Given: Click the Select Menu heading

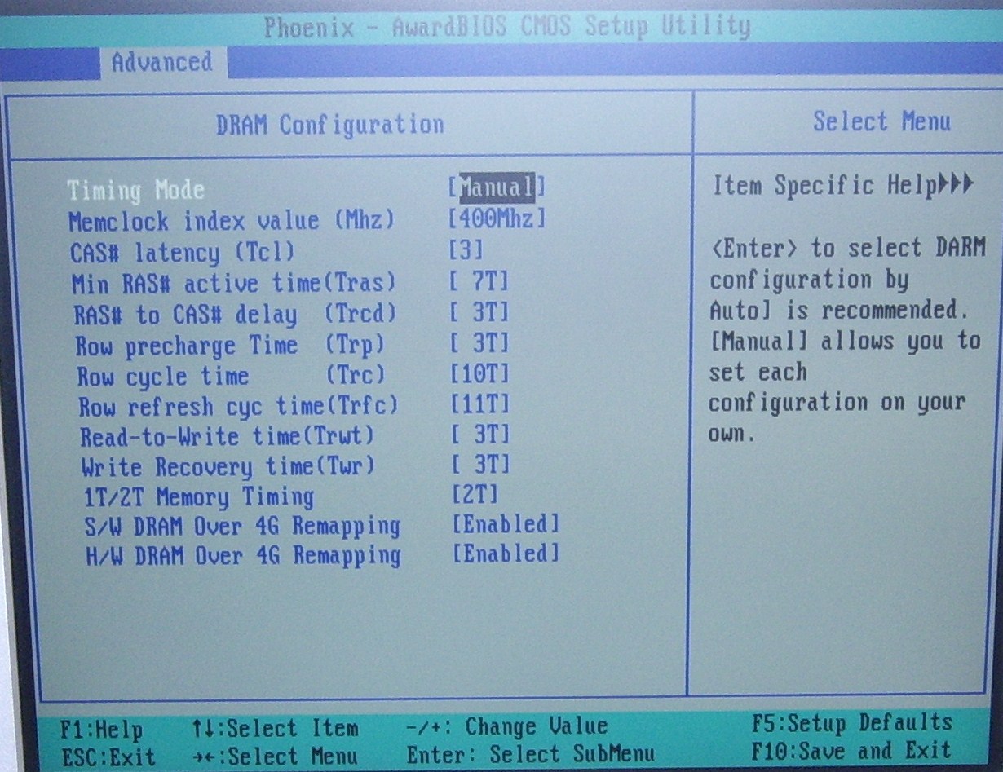Looking at the screenshot, I should [x=882, y=122].
